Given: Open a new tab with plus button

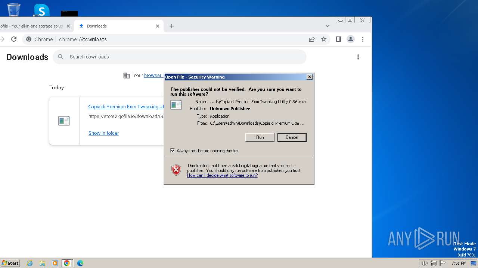Looking at the screenshot, I should [171, 26].
